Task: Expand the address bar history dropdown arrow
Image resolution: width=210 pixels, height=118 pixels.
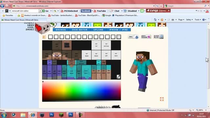Action: [x=154, y=6]
